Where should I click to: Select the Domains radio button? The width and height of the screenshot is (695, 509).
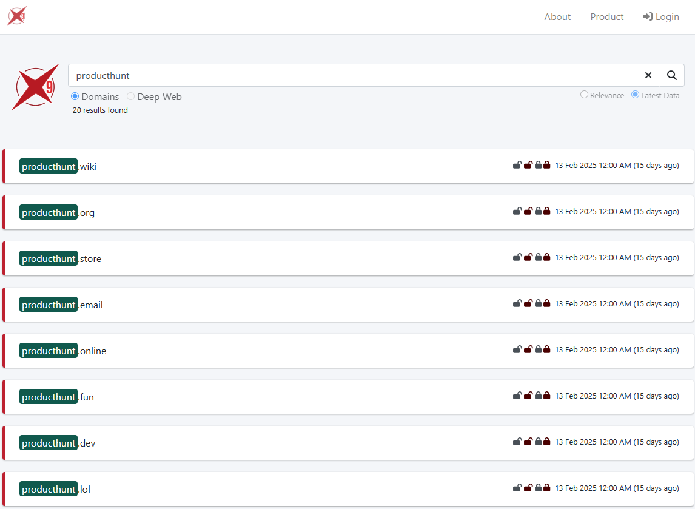(x=75, y=96)
